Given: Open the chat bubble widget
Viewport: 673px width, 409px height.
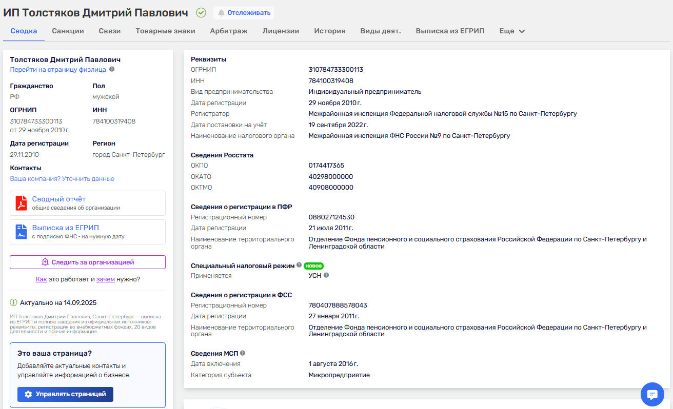Looking at the screenshot, I should (x=652, y=394).
